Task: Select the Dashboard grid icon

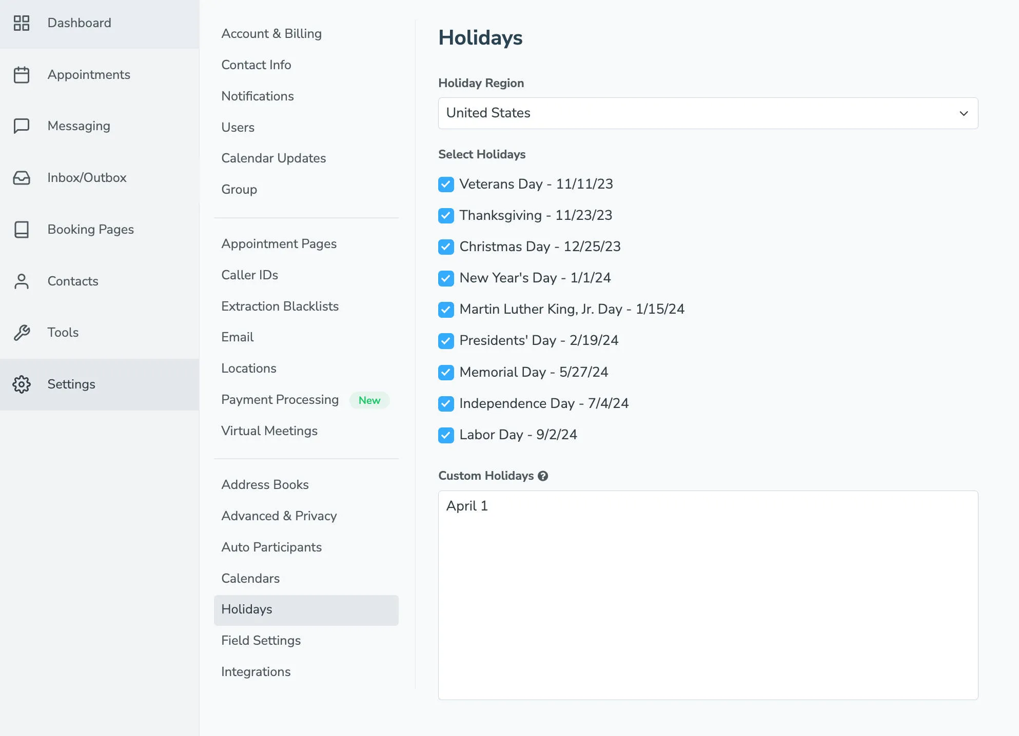Action: [x=22, y=23]
